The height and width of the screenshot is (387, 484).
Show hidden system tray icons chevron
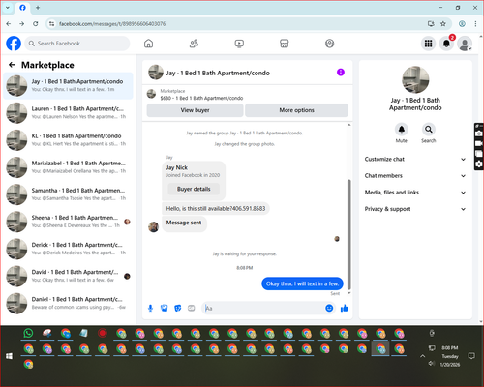[422, 356]
